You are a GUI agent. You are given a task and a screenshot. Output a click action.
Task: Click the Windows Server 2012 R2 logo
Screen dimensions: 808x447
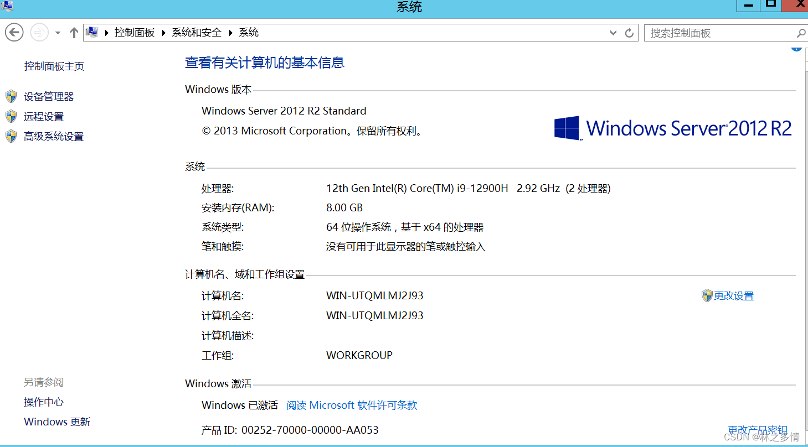673,128
